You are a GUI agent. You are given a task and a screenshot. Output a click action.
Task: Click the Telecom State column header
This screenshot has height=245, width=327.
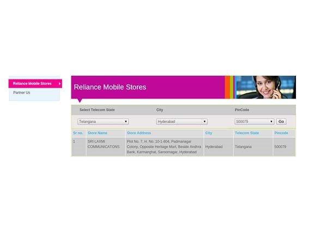(x=247, y=133)
